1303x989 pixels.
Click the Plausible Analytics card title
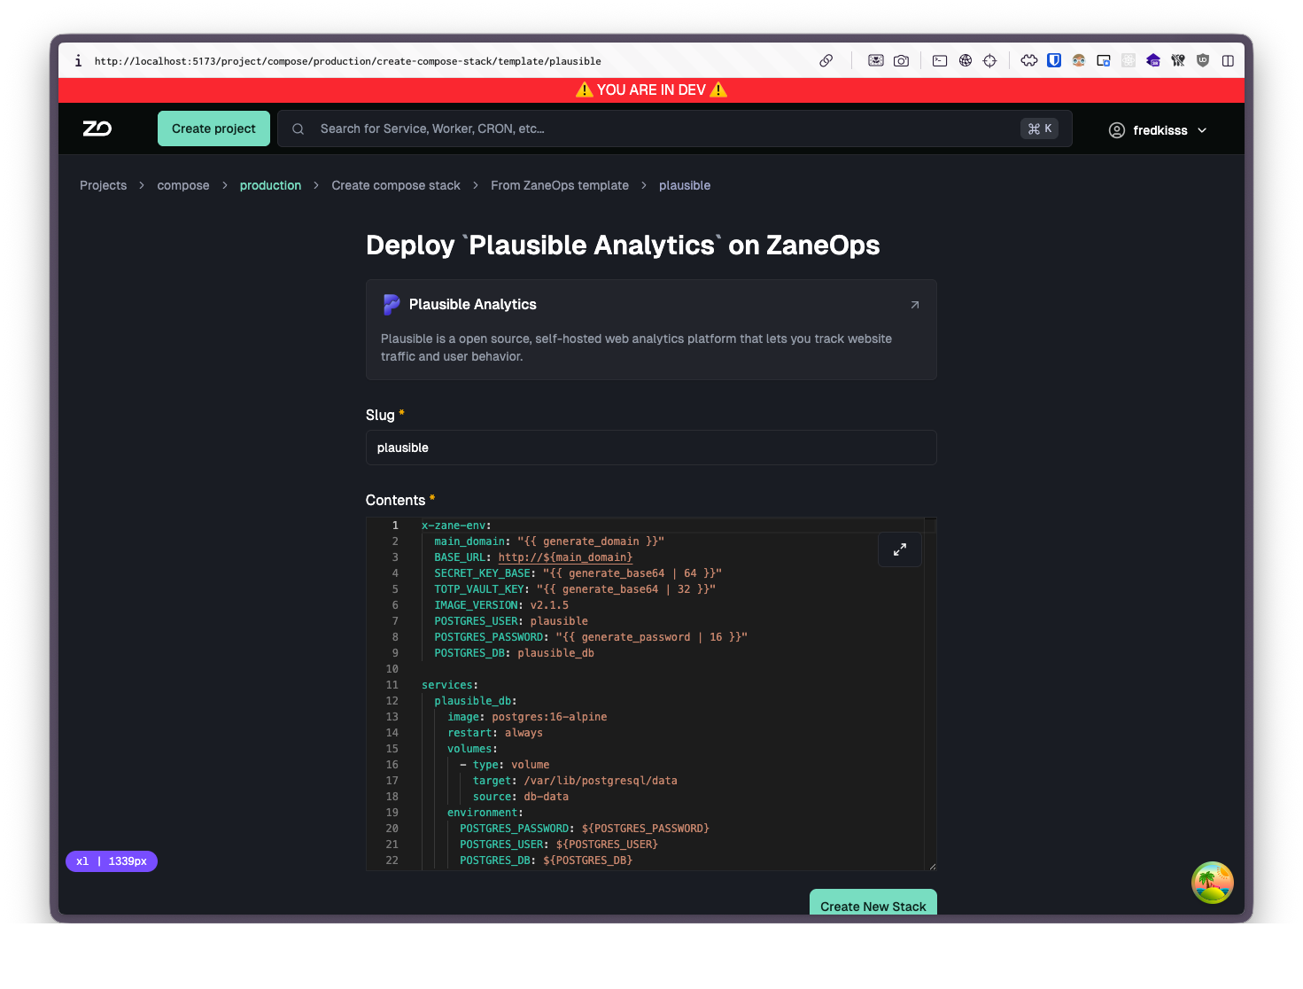pos(473,304)
